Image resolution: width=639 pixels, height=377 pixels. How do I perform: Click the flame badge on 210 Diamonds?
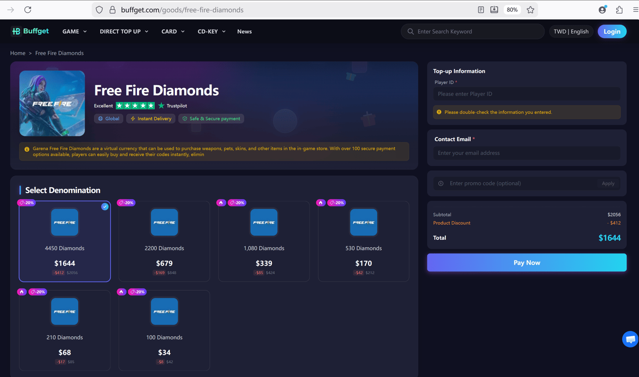22,292
